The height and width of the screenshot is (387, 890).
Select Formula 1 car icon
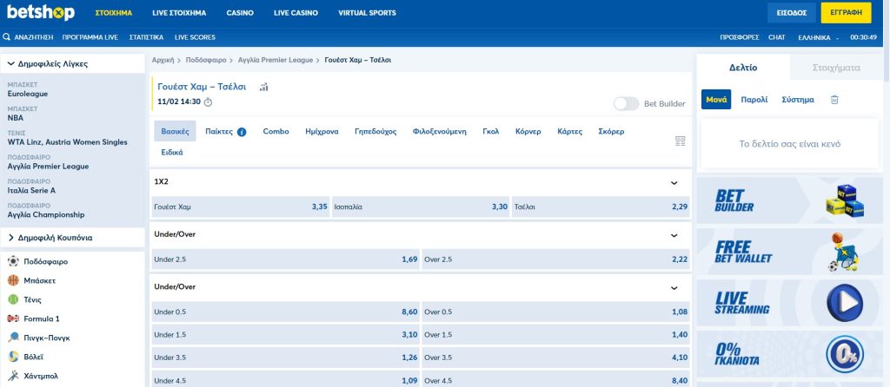coord(13,318)
